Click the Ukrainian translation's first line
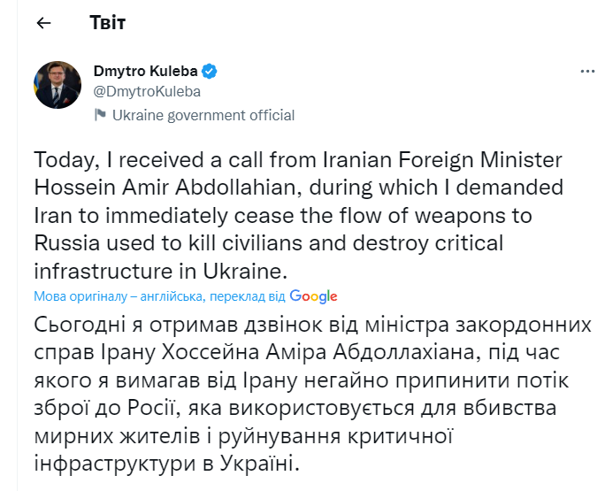 click(311, 322)
